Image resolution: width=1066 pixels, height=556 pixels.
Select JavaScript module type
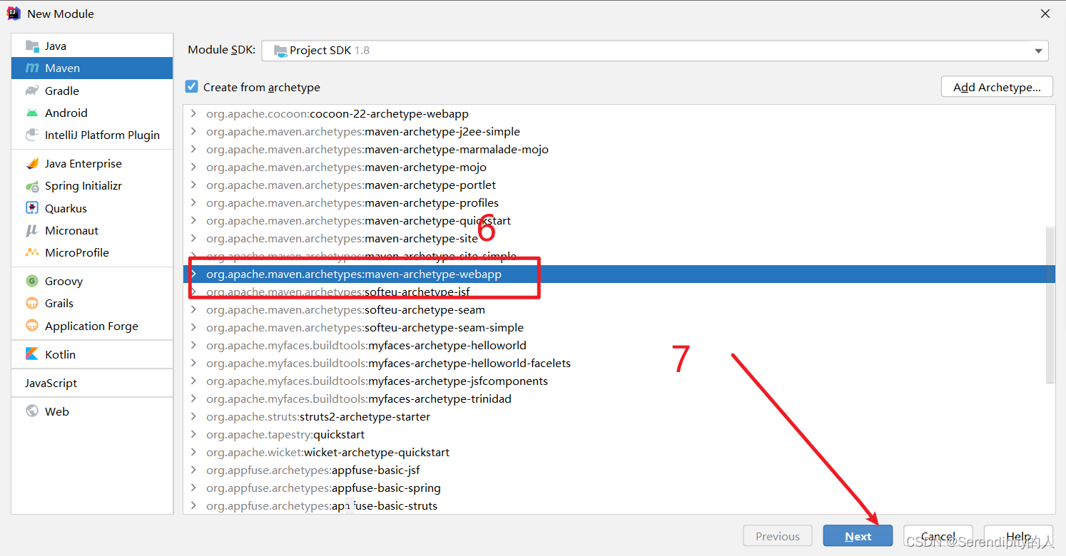[x=92, y=383]
